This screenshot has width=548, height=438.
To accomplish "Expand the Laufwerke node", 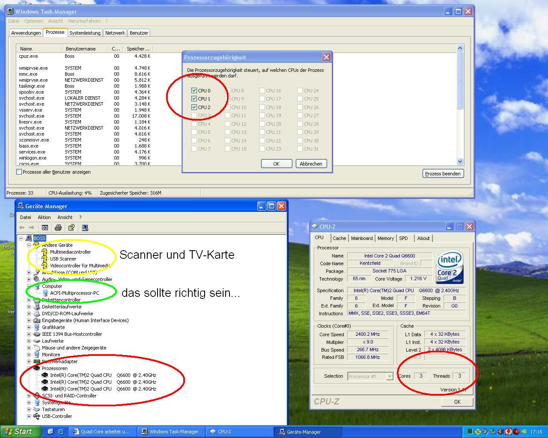I will pyautogui.click(x=29, y=341).
